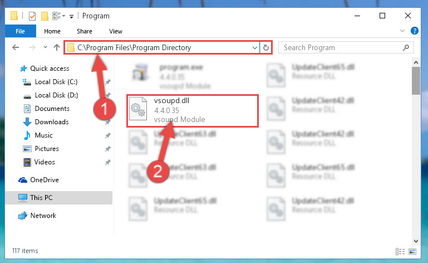428x263 pixels.
Task: Switch to the View ribbon tab
Action: tap(115, 31)
